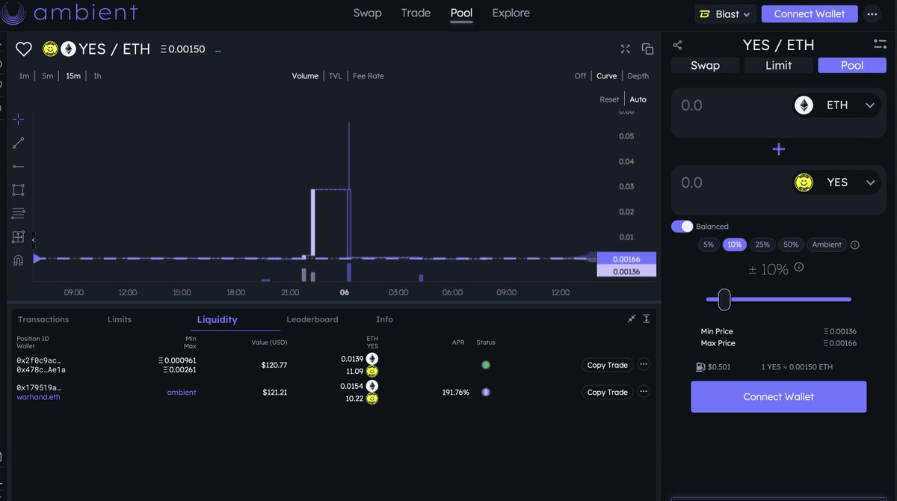
Task: Select 1m chart timeframe
Action: coord(25,76)
